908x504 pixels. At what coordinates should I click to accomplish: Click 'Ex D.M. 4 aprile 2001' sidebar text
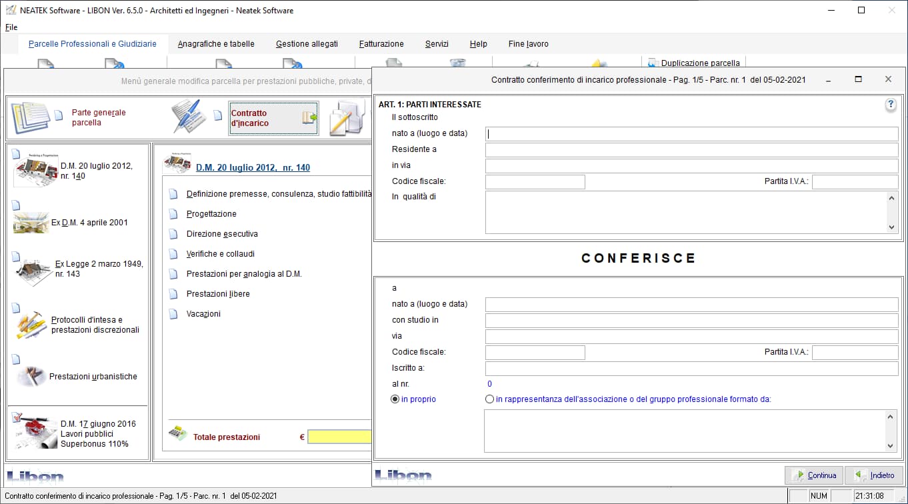(x=89, y=223)
